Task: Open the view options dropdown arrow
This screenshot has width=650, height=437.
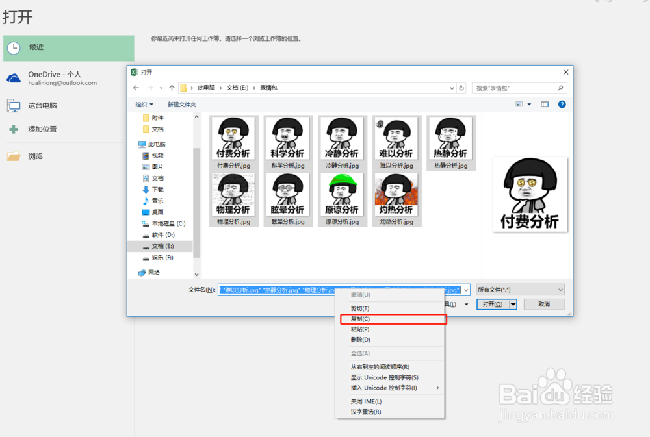Action: (529, 105)
